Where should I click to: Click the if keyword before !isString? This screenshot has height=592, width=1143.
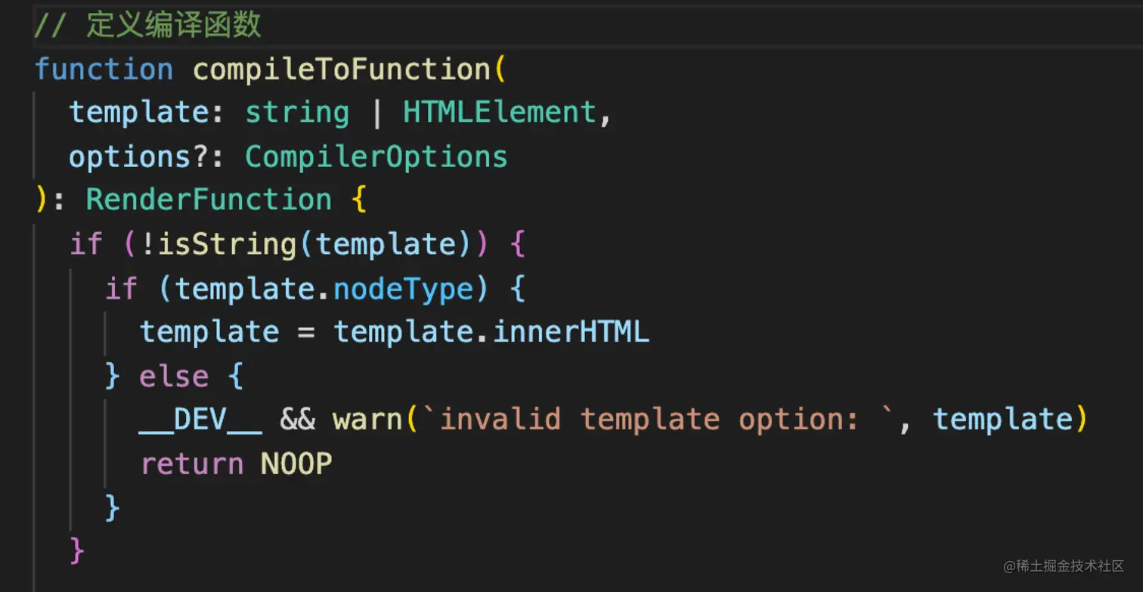tap(85, 244)
